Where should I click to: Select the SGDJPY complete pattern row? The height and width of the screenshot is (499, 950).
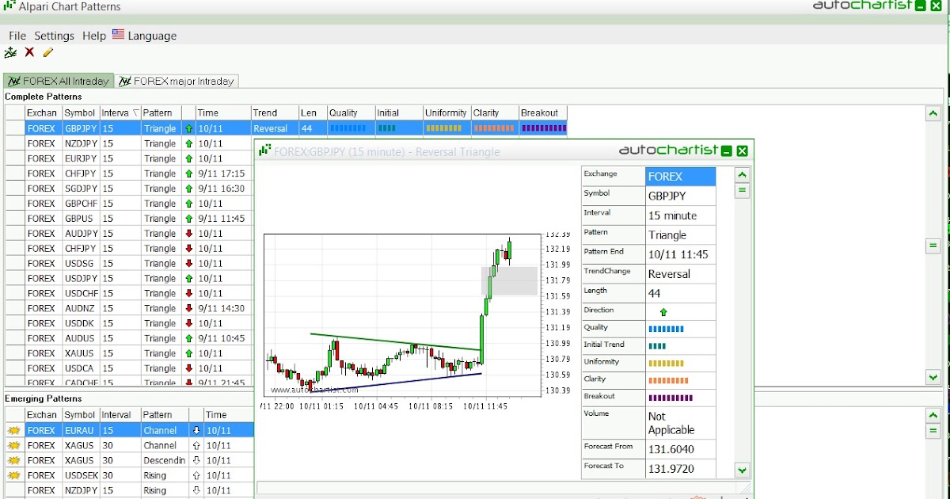pos(129,189)
